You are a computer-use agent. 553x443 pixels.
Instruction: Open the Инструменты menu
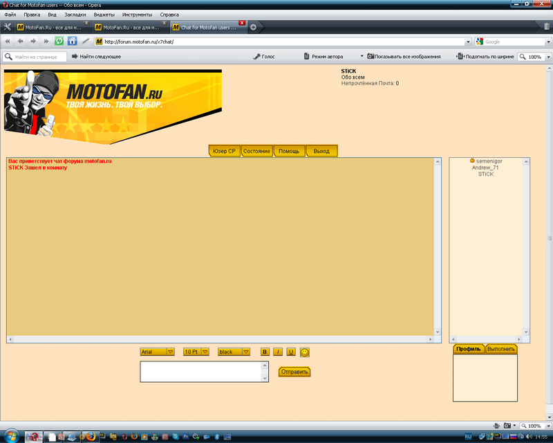[137, 15]
